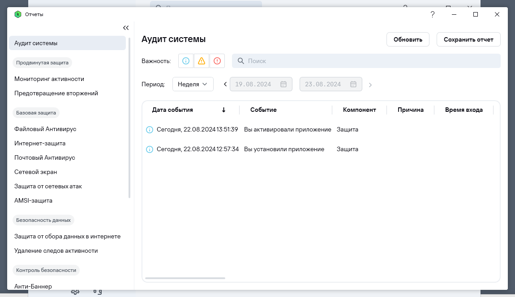Screen dimensions: 515x297
Task: Toggle the warning importance filter
Action: click(x=202, y=61)
